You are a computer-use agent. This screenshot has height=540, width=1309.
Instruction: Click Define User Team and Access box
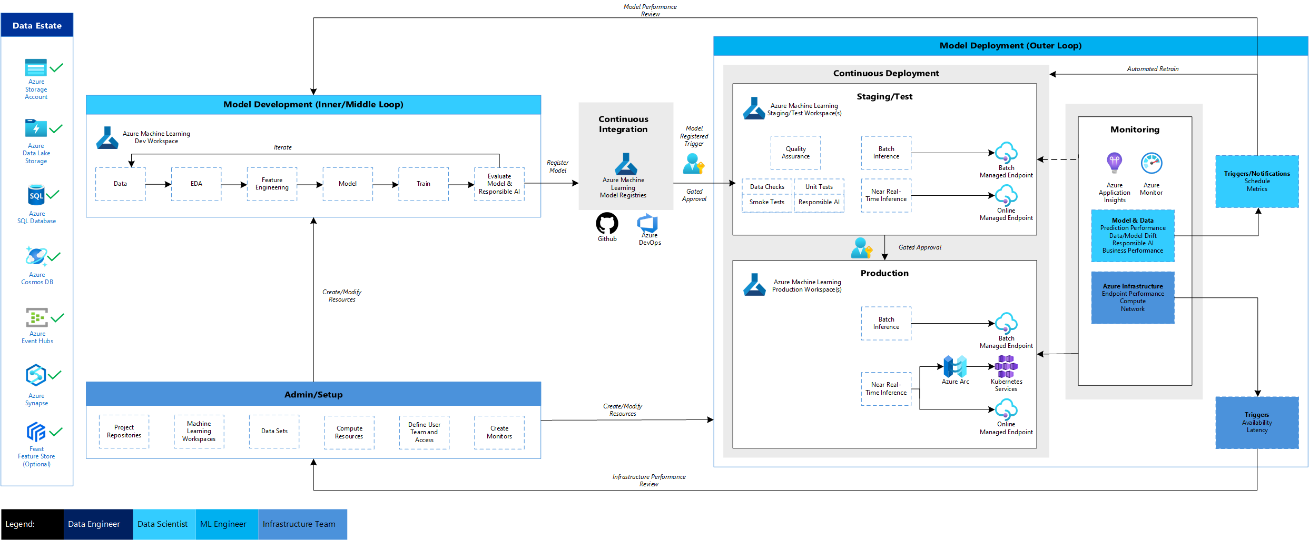(424, 433)
